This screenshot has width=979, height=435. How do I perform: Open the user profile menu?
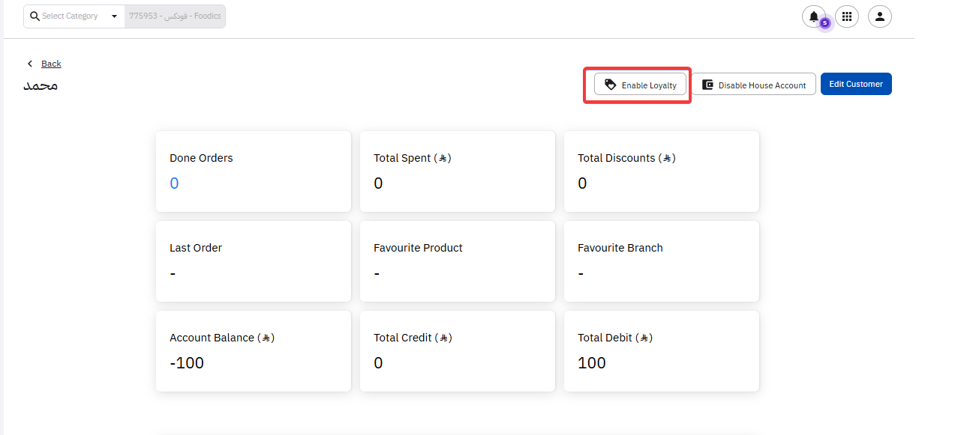pos(879,16)
